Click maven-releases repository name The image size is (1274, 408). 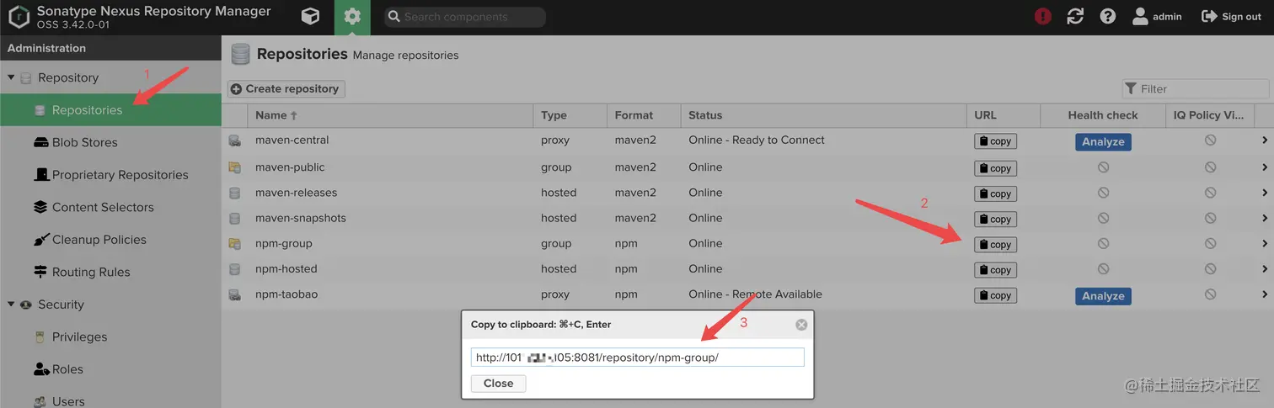click(x=296, y=193)
